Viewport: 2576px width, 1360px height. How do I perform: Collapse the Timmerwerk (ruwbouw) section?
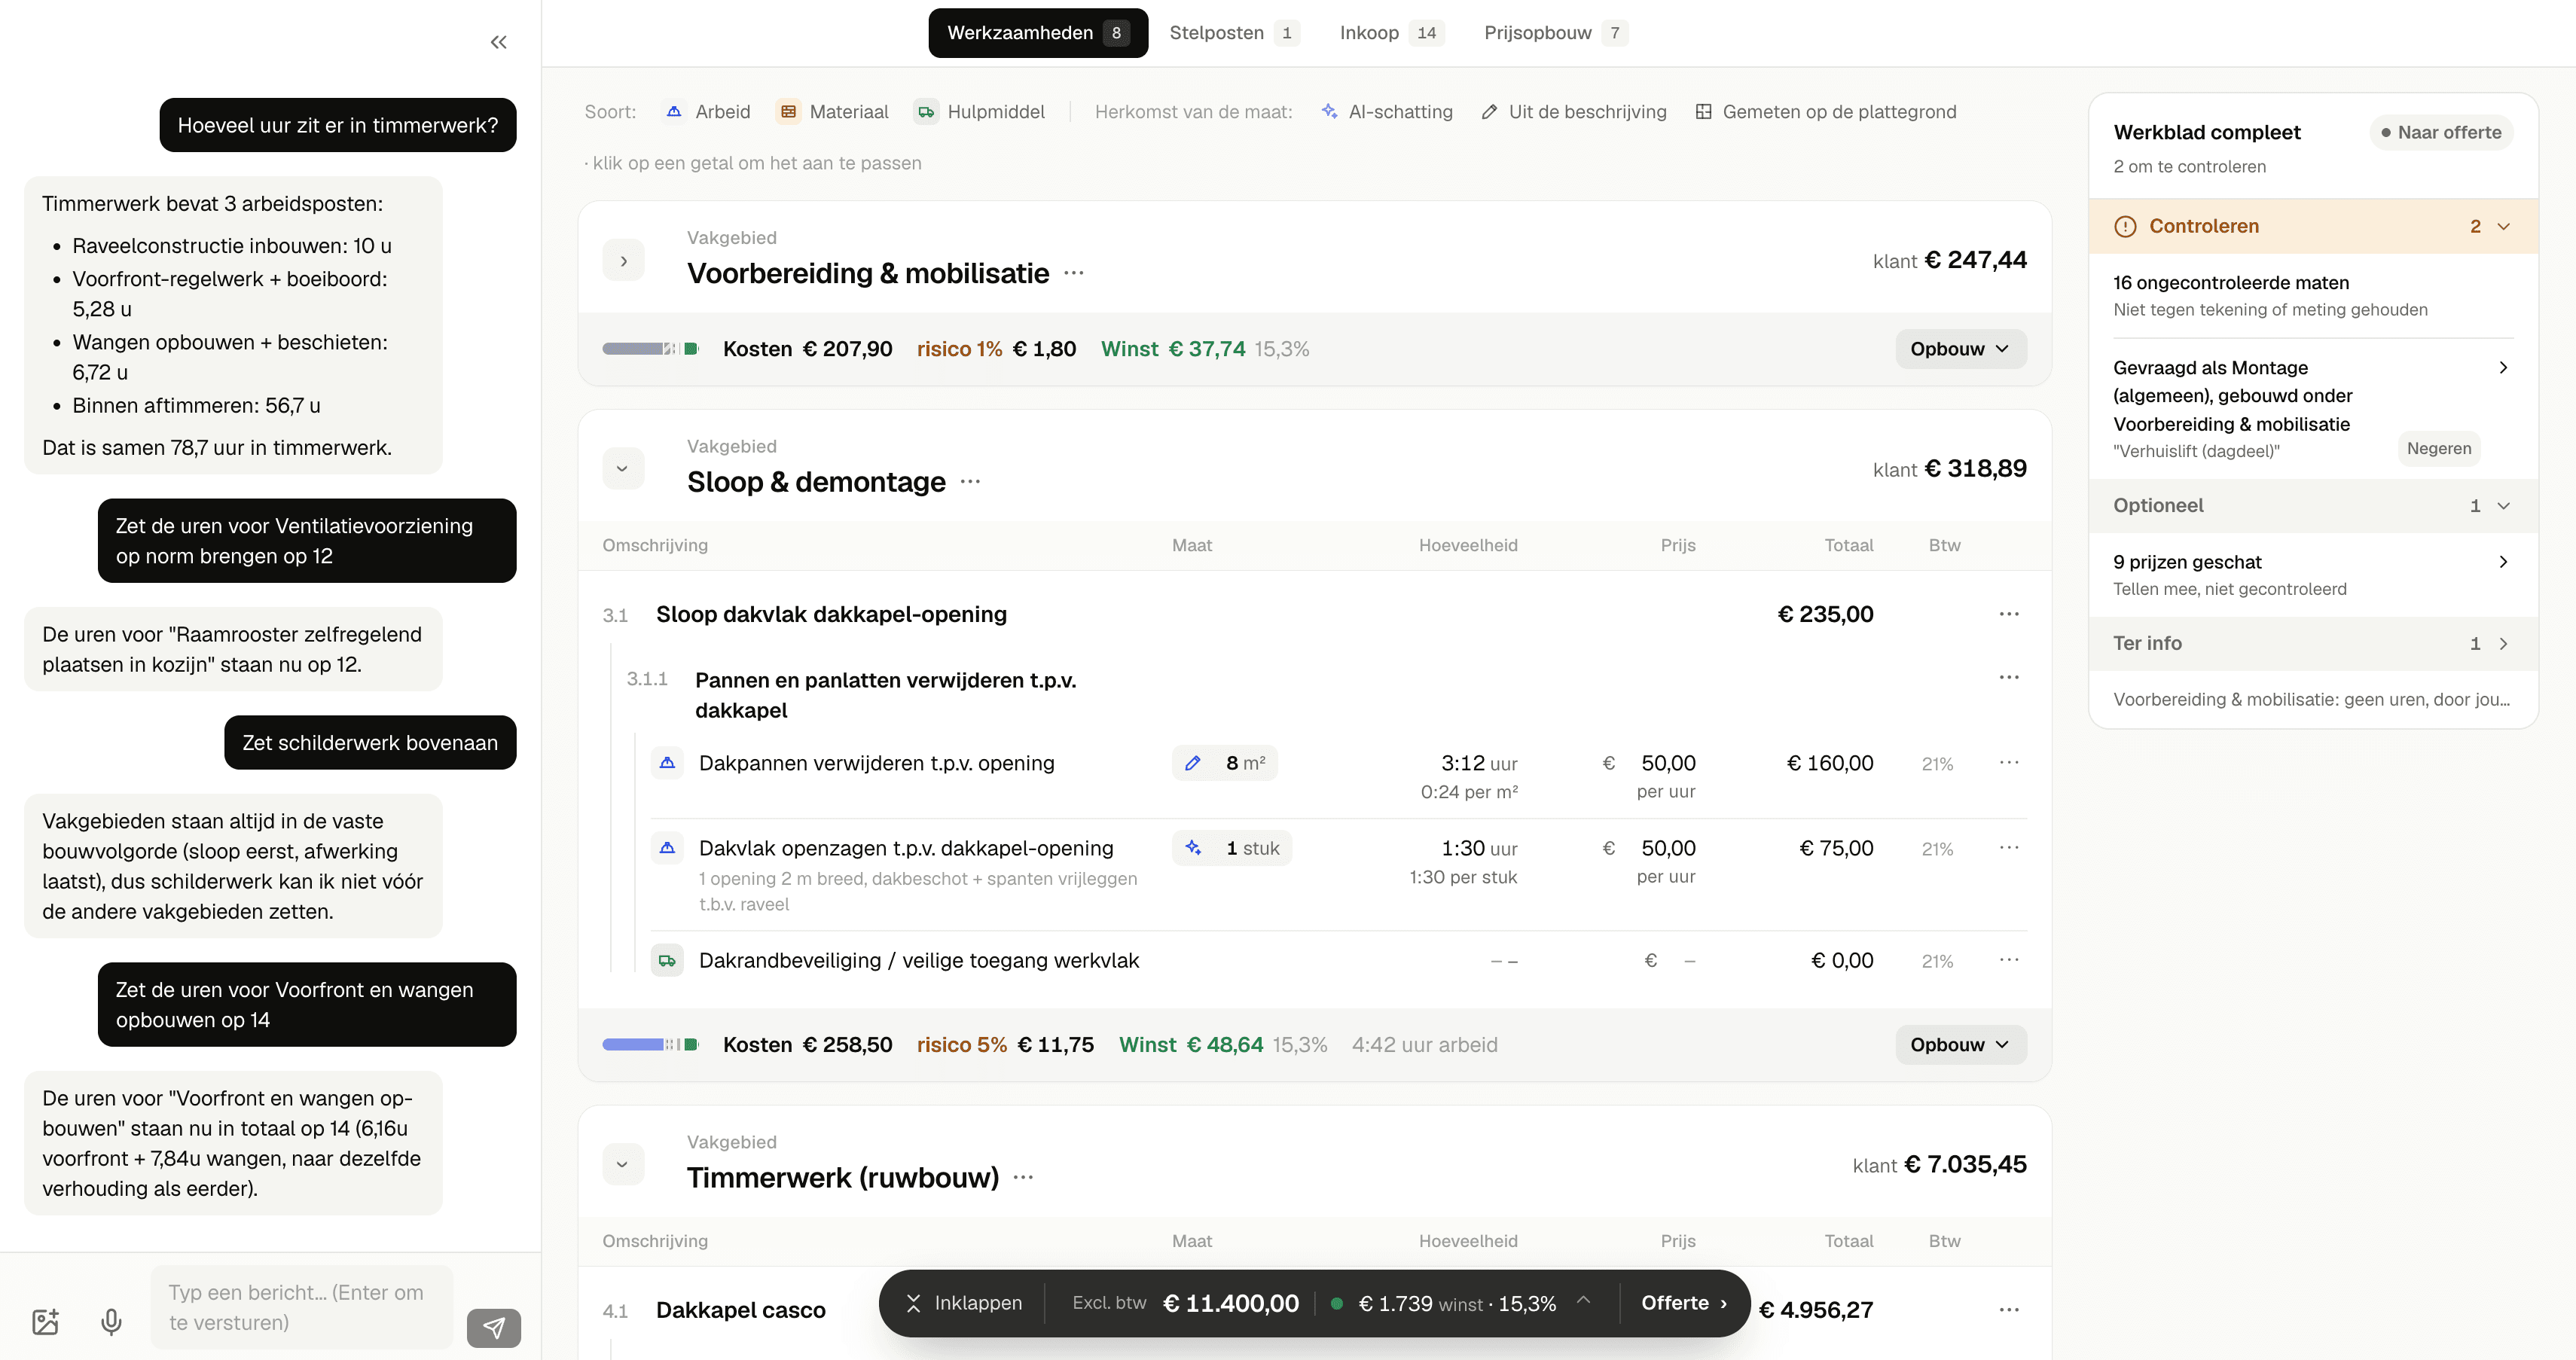623,1165
